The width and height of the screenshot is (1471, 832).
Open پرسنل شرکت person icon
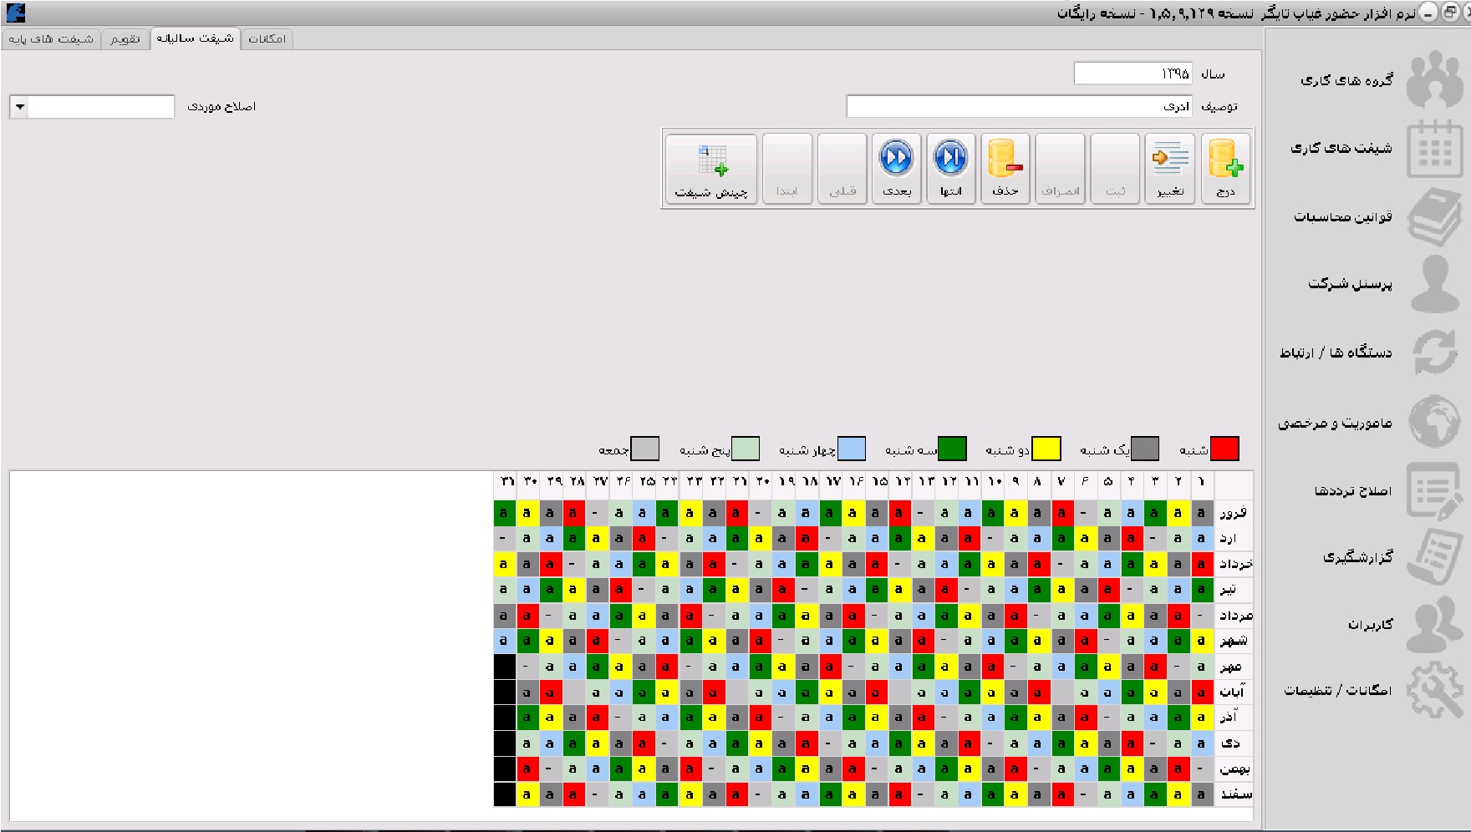[1434, 284]
